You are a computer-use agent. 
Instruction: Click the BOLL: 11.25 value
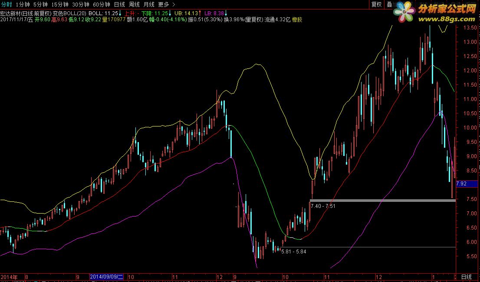(103, 13)
